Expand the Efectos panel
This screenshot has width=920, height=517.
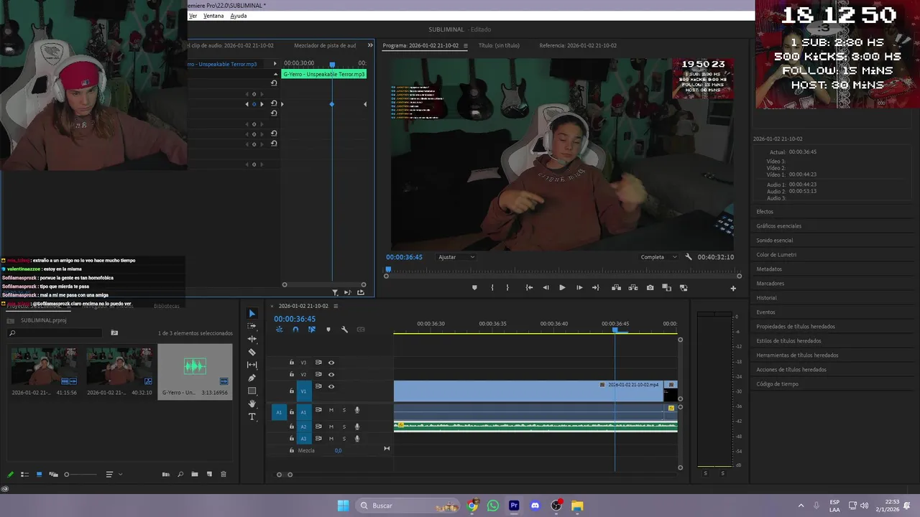pyautogui.click(x=765, y=212)
